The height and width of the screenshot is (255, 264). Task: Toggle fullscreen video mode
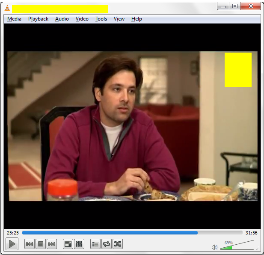(x=68, y=244)
